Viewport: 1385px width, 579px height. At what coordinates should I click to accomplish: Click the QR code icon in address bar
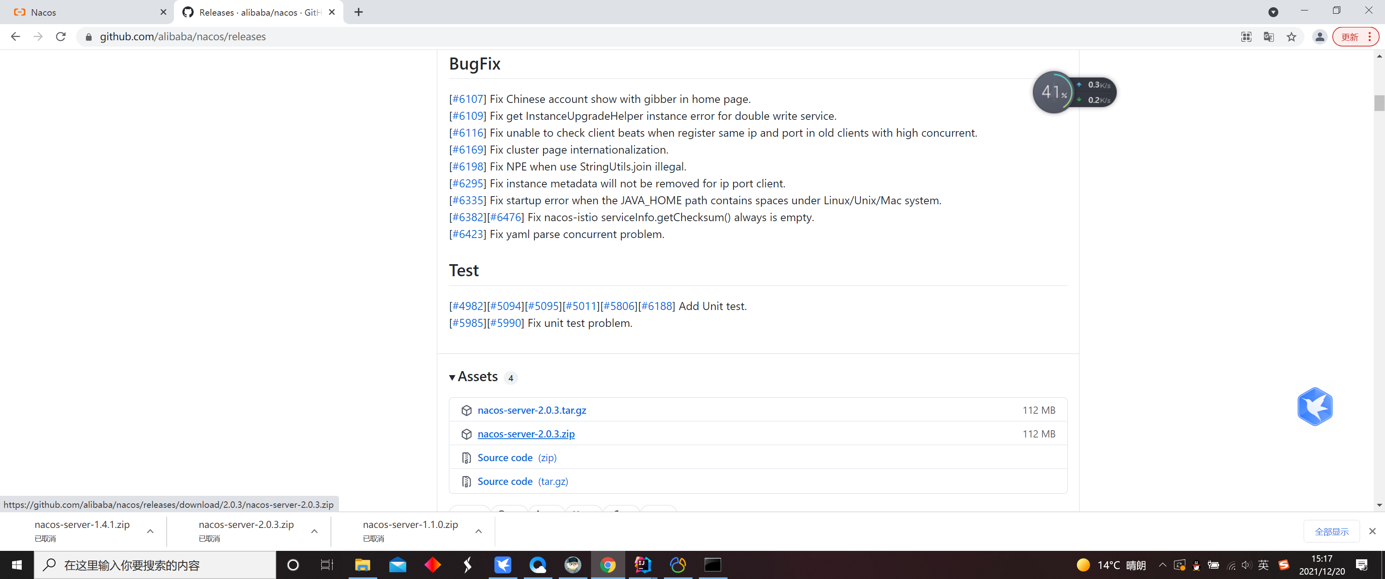point(1246,37)
